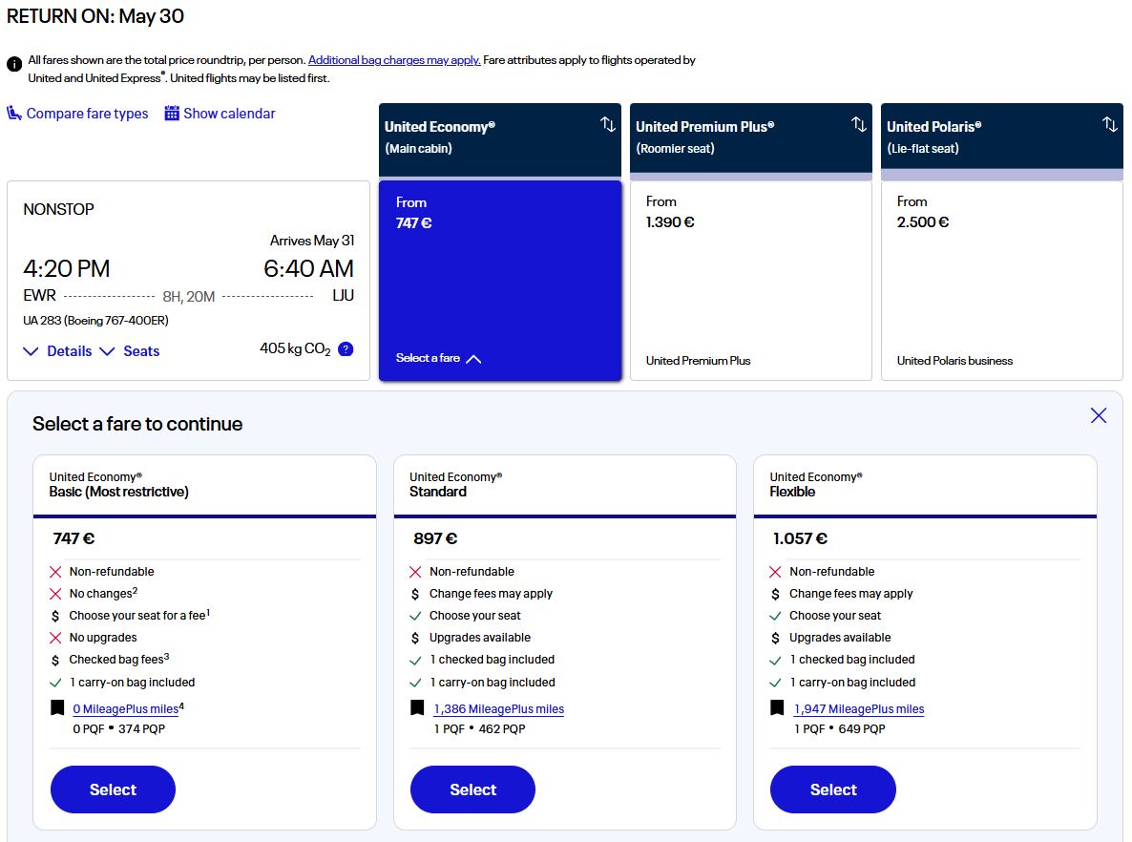Collapse the 747 € Economy fare cell
Screen dimensions: 1132x842
click(x=499, y=280)
